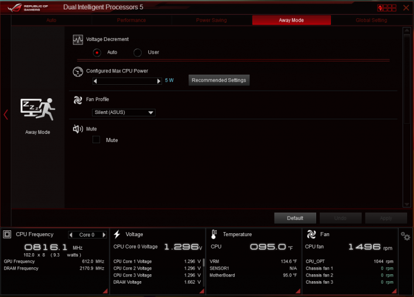Enable the Mute checkbox

tap(97, 140)
